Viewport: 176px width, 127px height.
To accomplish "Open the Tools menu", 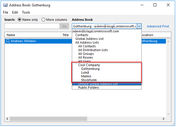I will [x=26, y=12].
